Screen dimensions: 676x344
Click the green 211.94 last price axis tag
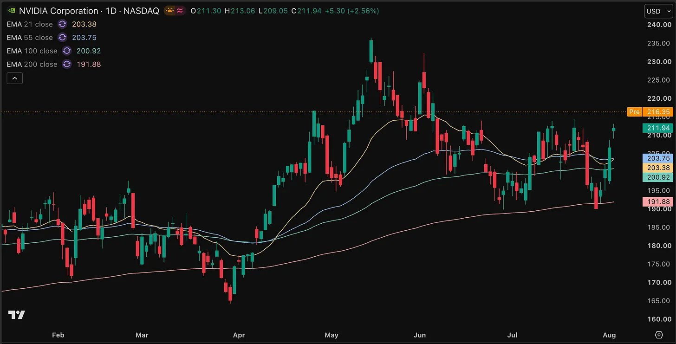[657, 128]
